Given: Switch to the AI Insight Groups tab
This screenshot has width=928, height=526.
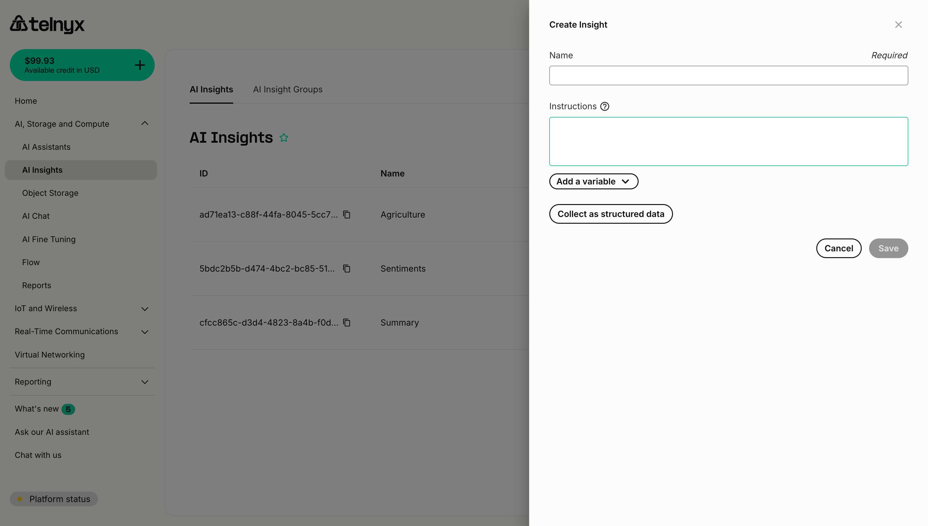Looking at the screenshot, I should point(288,89).
